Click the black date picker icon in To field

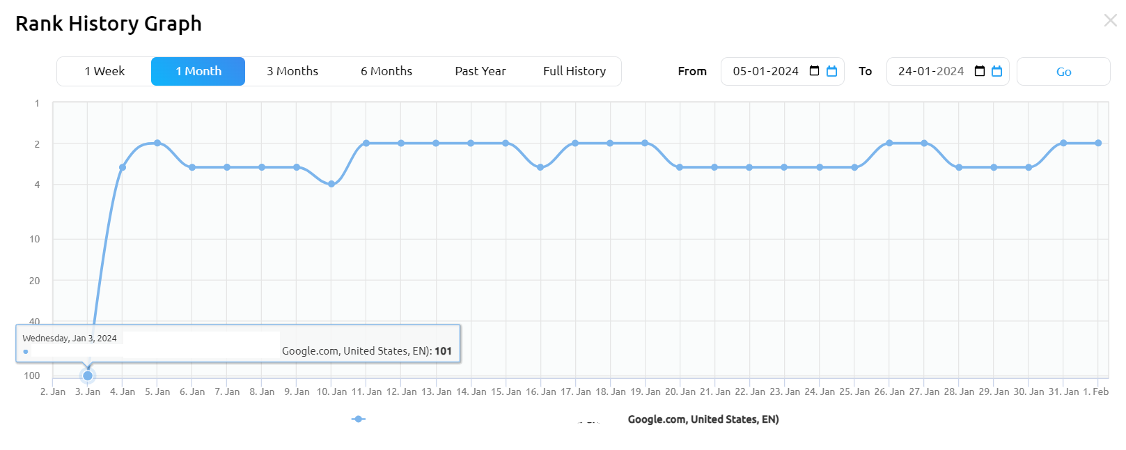click(979, 71)
